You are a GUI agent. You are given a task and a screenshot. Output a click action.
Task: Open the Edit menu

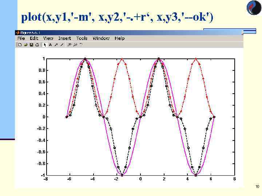(34, 38)
